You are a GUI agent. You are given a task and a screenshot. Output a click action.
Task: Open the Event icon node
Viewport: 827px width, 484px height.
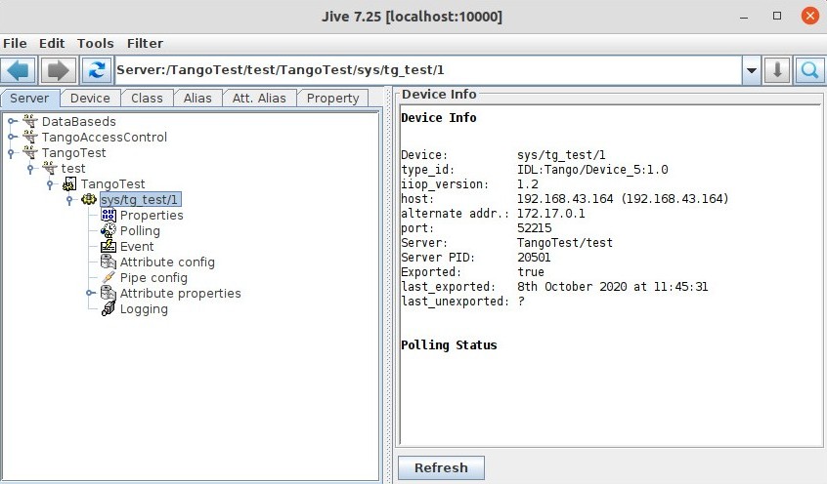click(109, 247)
